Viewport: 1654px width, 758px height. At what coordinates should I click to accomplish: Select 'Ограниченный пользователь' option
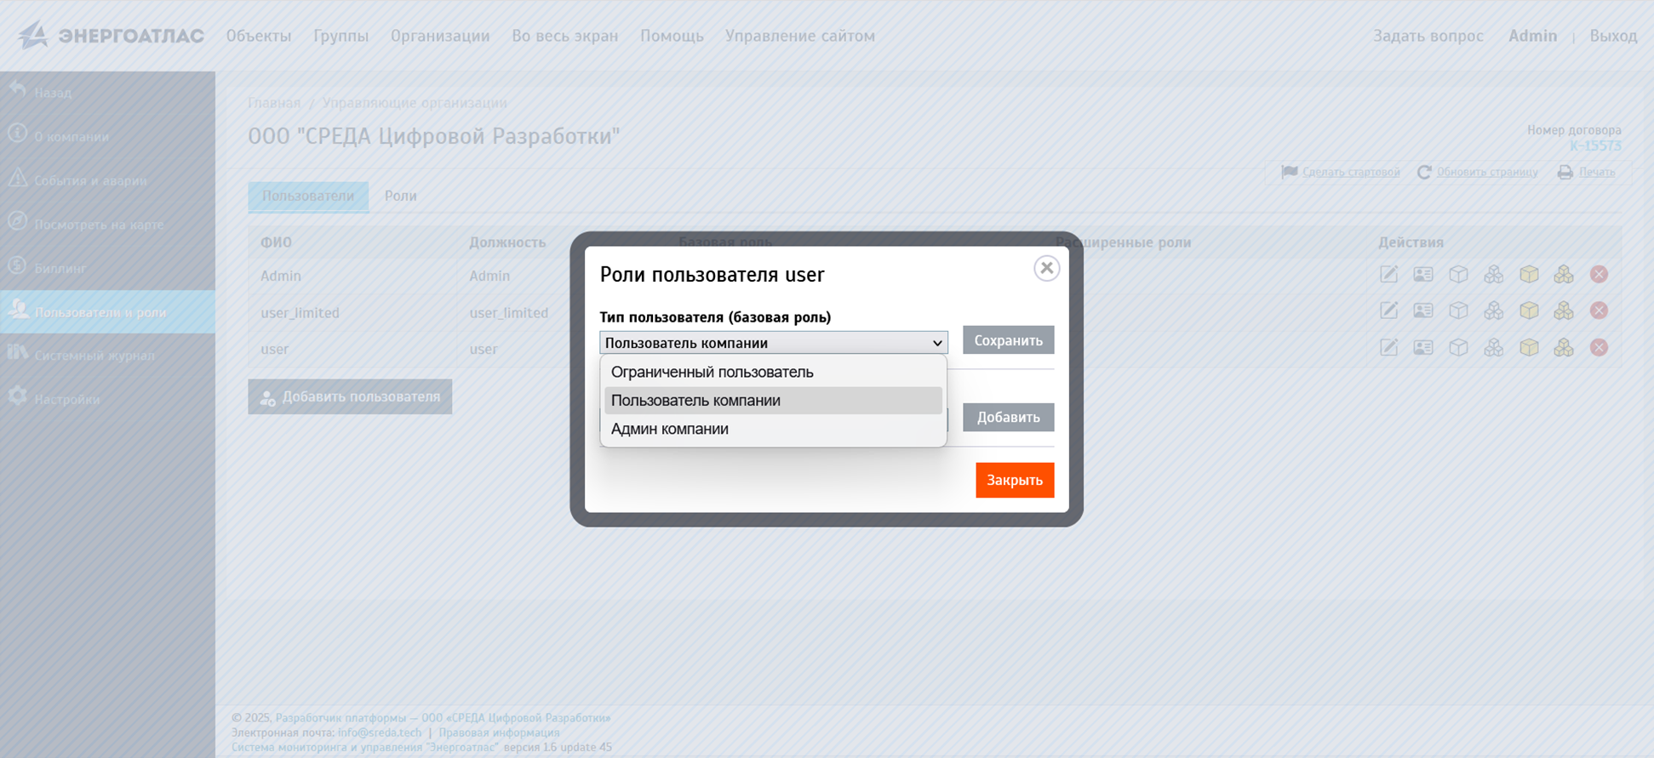[x=712, y=372]
